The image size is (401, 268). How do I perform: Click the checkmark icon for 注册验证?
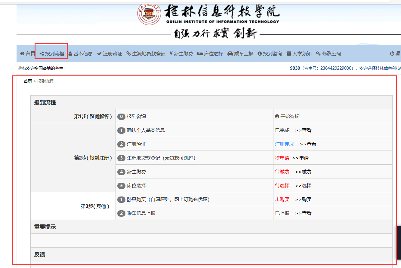pos(99,54)
